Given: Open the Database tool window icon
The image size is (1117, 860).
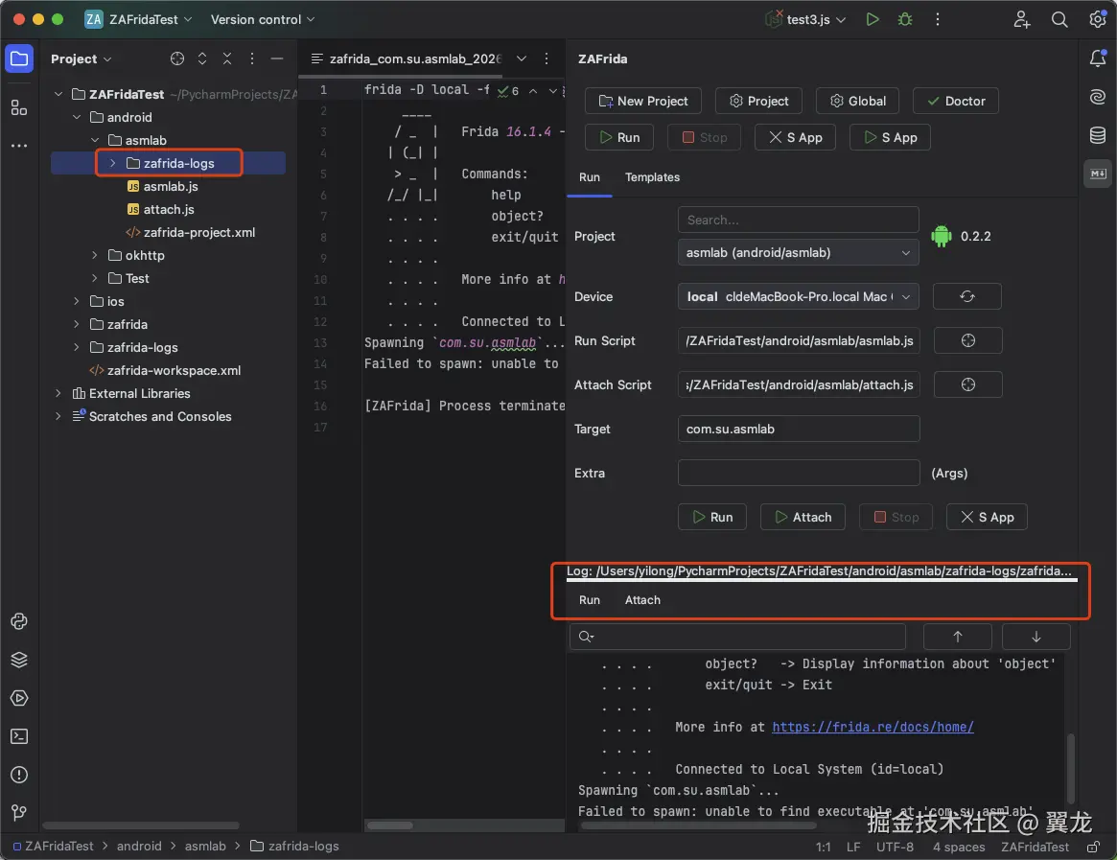Looking at the screenshot, I should (x=1098, y=135).
